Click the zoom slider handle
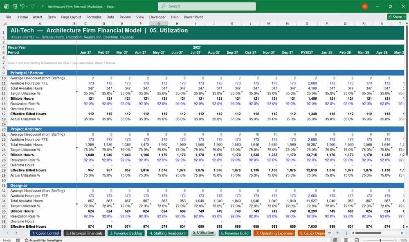The height and width of the screenshot is (242, 409). click(380, 240)
